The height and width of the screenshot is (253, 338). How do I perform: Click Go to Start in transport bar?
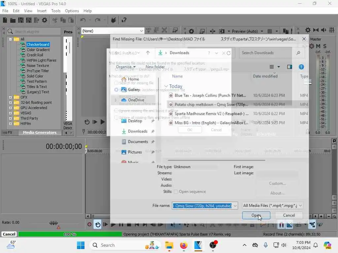(137, 225)
